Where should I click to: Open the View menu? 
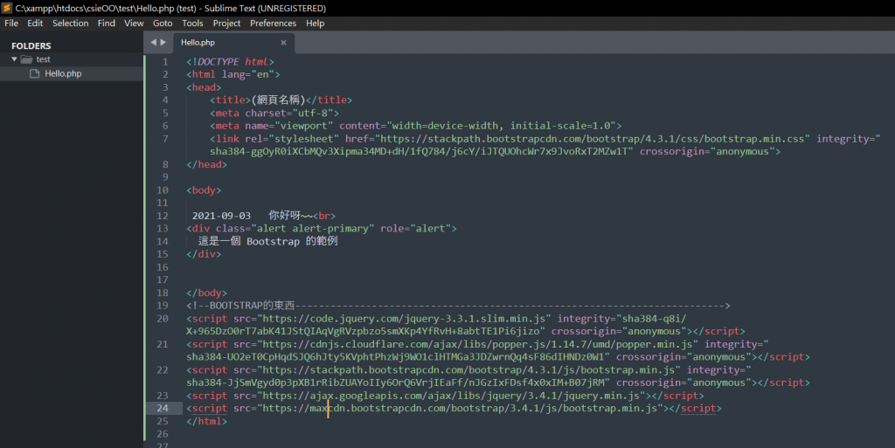(134, 24)
